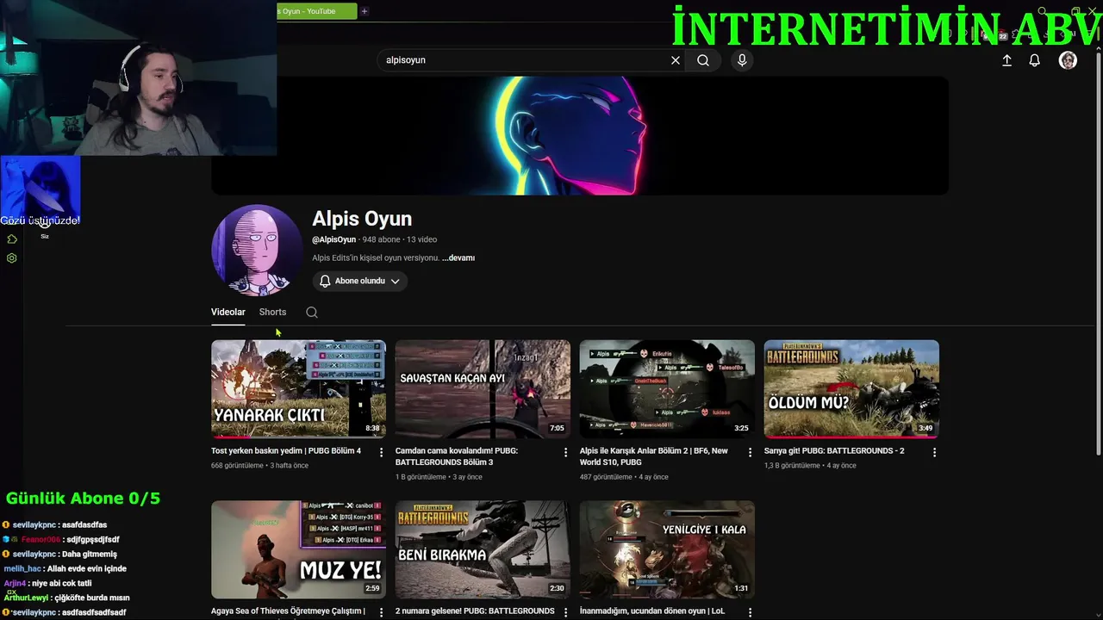
Task: Click chat message from ArthurLewyi
Action: pos(66,598)
